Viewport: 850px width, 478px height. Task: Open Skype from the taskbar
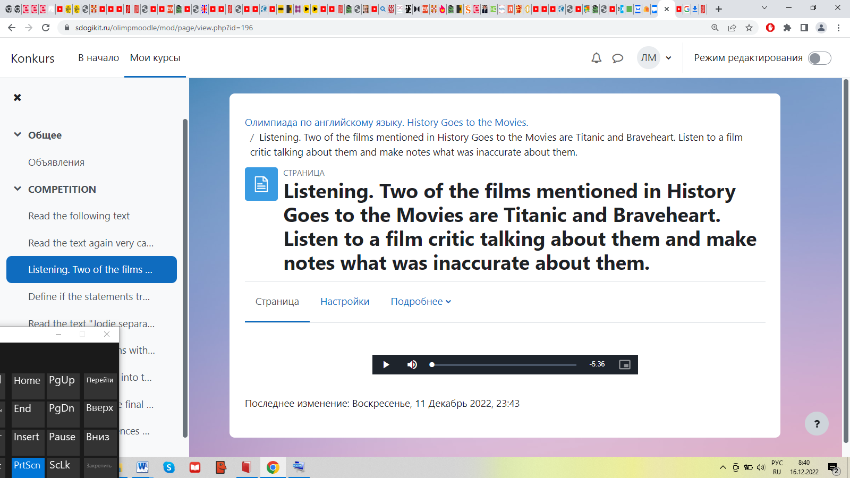click(x=169, y=467)
